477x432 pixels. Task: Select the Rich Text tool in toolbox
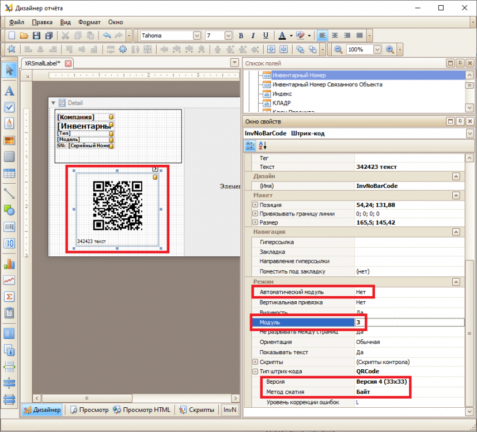(9, 123)
